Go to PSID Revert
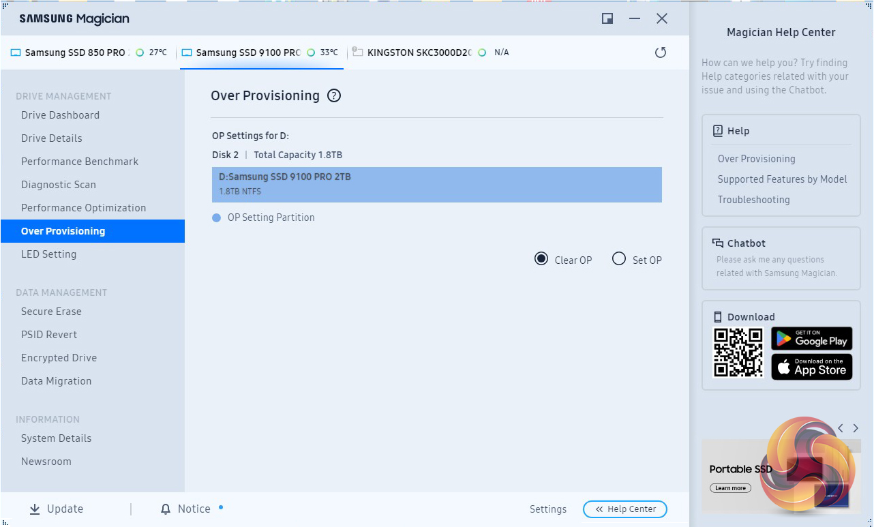The width and height of the screenshot is (874, 527). click(x=49, y=335)
